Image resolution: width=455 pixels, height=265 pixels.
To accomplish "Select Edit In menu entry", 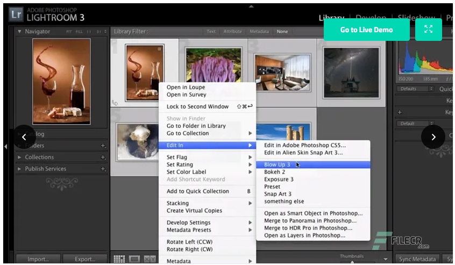I will (x=207, y=145).
